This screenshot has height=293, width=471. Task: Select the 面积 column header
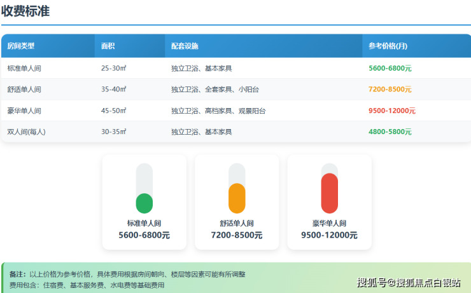(x=108, y=46)
